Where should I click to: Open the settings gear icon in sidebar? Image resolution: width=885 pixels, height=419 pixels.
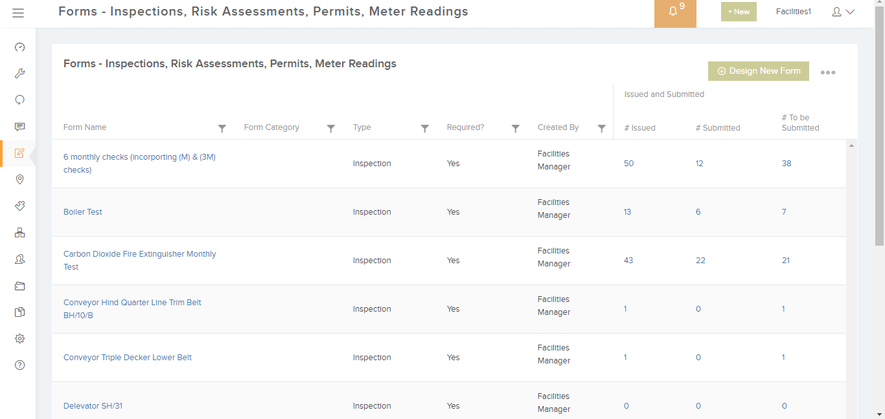point(19,339)
